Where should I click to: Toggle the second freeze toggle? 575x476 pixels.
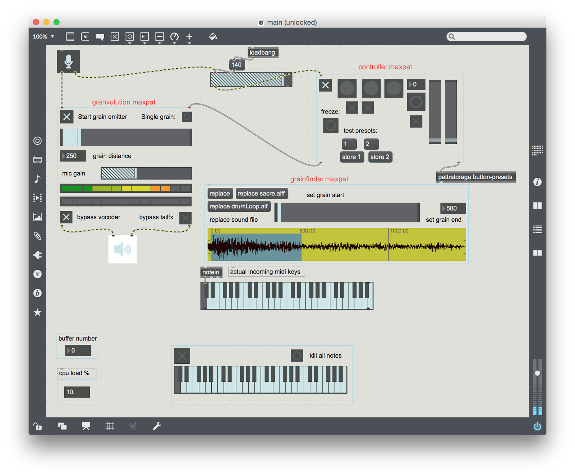[368, 107]
